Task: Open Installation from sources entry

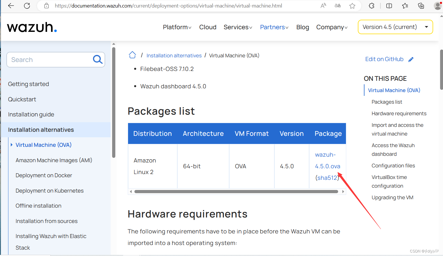Action: point(47,221)
